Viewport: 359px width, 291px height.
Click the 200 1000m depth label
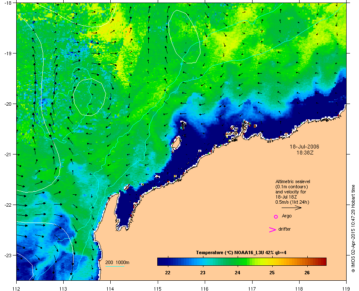click(x=117, y=263)
